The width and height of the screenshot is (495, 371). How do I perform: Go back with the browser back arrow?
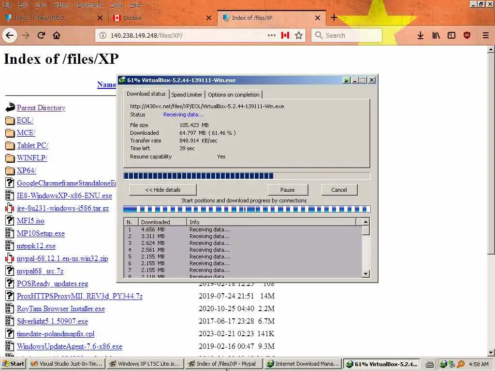click(10, 35)
